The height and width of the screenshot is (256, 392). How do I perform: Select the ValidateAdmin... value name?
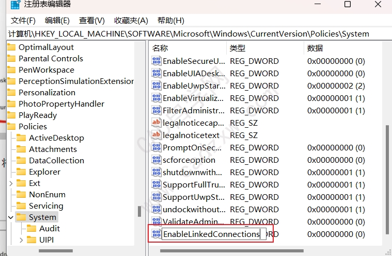[x=193, y=221]
